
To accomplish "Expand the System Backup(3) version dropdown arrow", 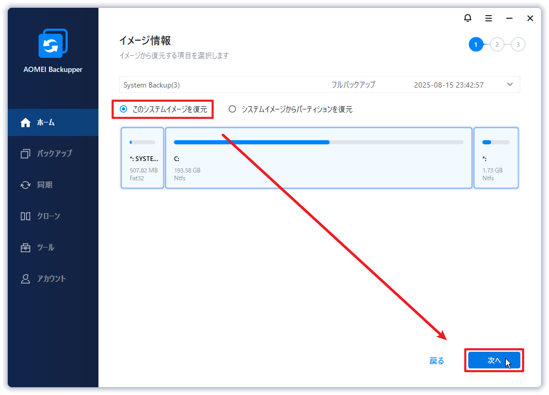I will [x=510, y=84].
